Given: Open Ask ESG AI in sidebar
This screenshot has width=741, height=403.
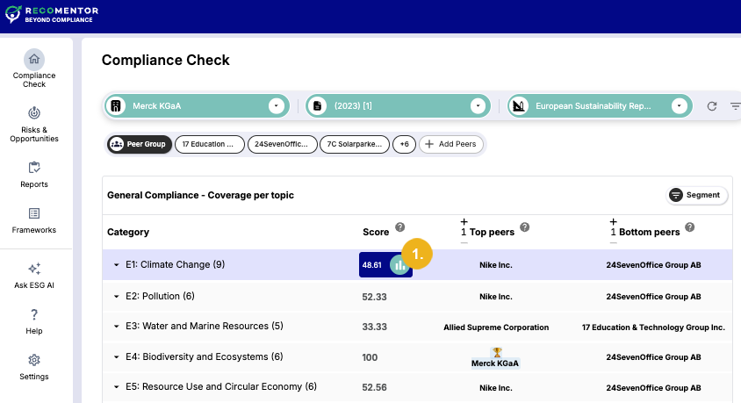Looking at the screenshot, I should 34,276.
